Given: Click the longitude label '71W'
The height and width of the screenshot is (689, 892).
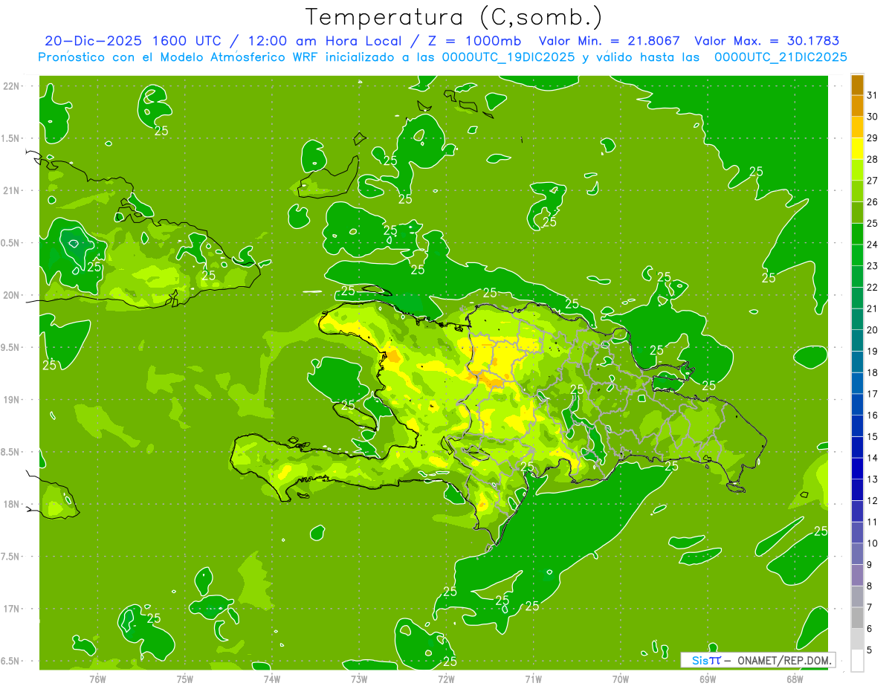Looking at the screenshot, I should point(533,679).
